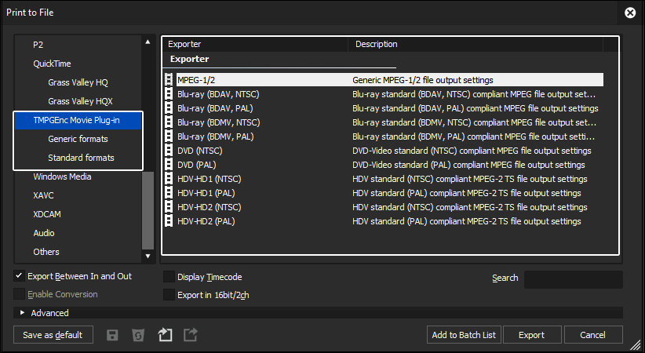The width and height of the screenshot is (645, 353).
Task: Open the Windows Media exporter category
Action: pyautogui.click(x=62, y=177)
